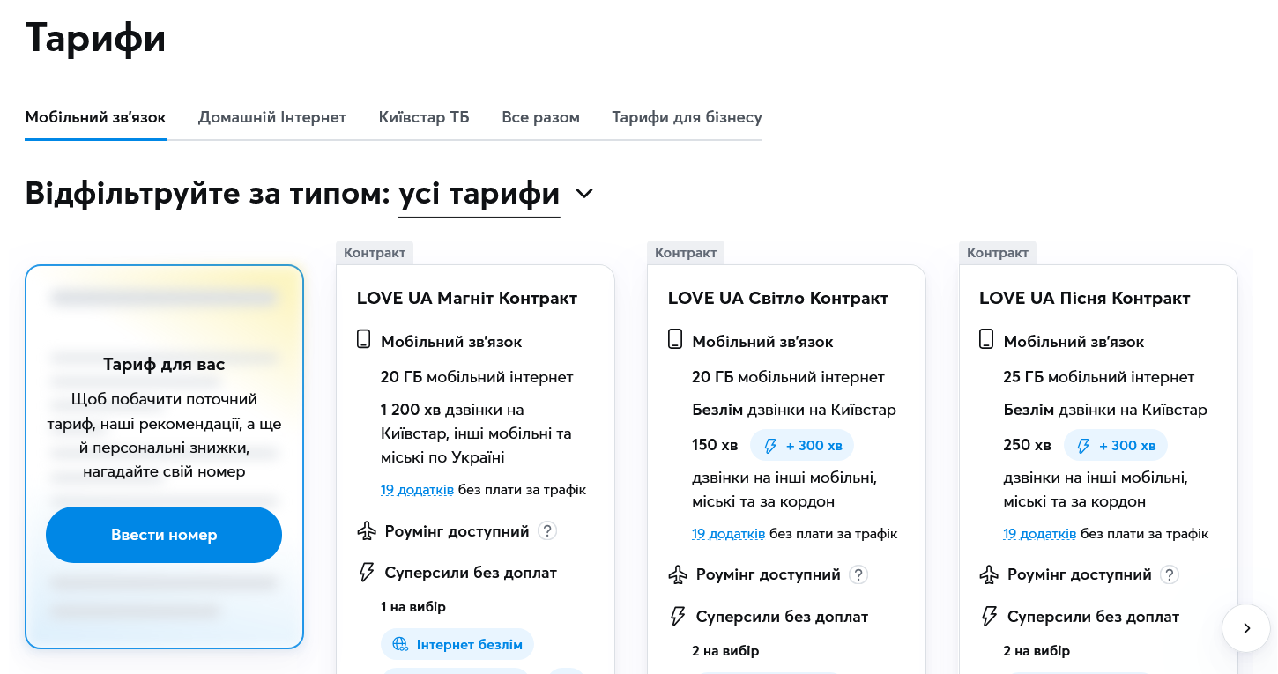Viewport: 1278px width, 674px height.
Task: Open LOVE UA Пісня Контракт title
Action: pyautogui.click(x=1085, y=298)
